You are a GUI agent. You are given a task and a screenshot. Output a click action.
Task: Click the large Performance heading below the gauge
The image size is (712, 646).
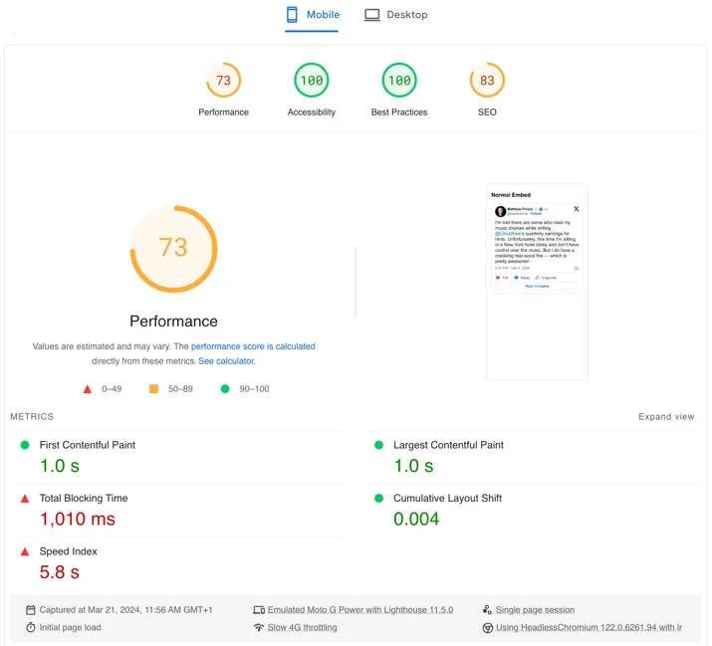click(173, 322)
